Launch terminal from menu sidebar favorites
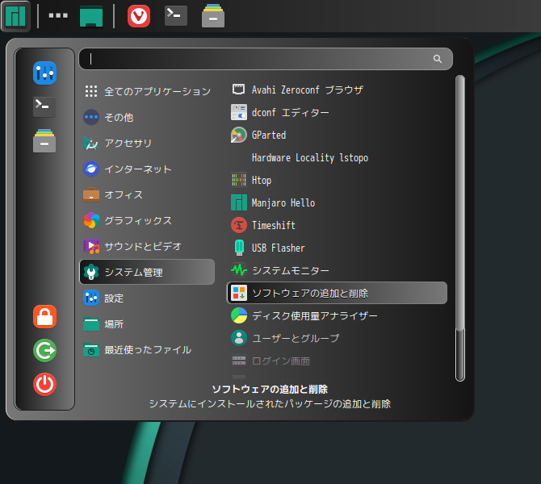541x484 pixels. (x=44, y=106)
